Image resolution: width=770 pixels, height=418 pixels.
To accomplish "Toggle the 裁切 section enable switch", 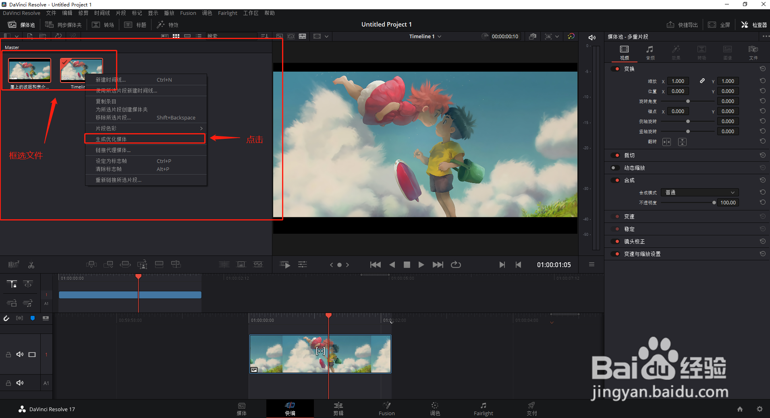I will tap(615, 155).
